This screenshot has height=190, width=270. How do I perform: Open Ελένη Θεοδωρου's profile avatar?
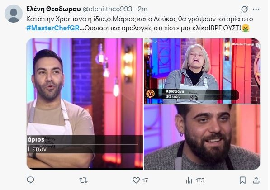(x=14, y=14)
